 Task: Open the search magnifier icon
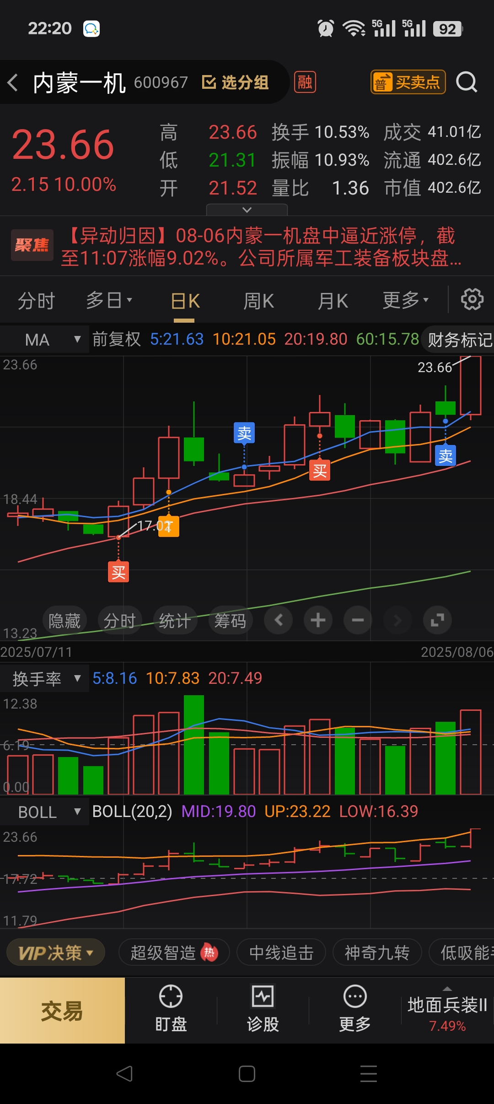(x=467, y=82)
